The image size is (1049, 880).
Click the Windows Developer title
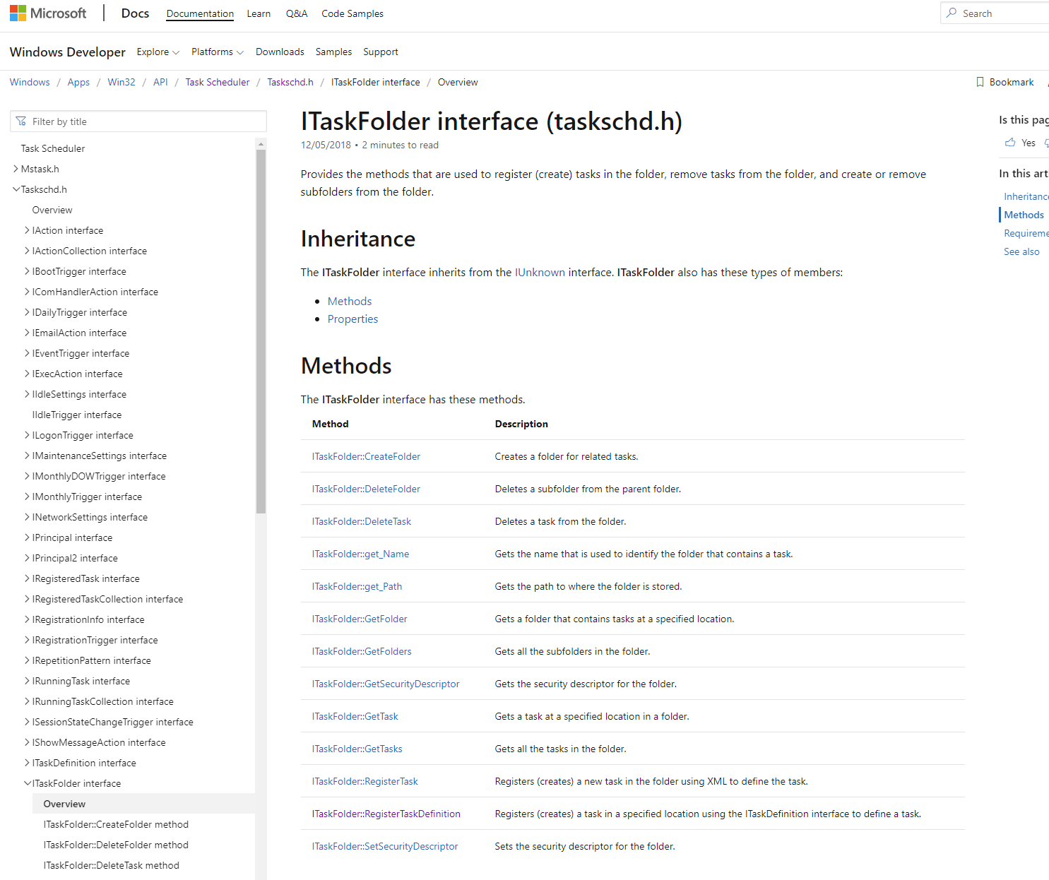(x=68, y=52)
